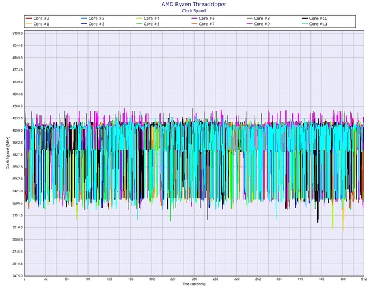388x291 pixels.
Task: Click the 4909.5 y-axis value
Action: pyautogui.click(x=17, y=58)
